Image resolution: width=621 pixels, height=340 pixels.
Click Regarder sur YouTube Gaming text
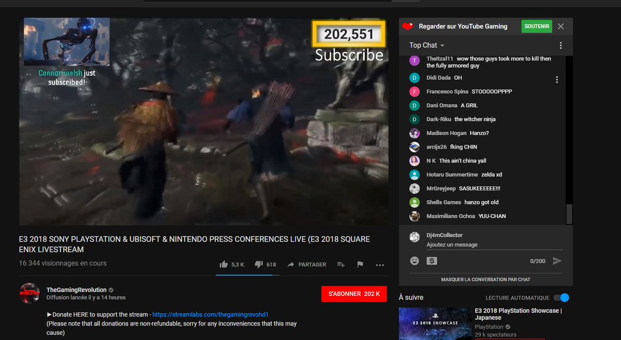tap(463, 26)
